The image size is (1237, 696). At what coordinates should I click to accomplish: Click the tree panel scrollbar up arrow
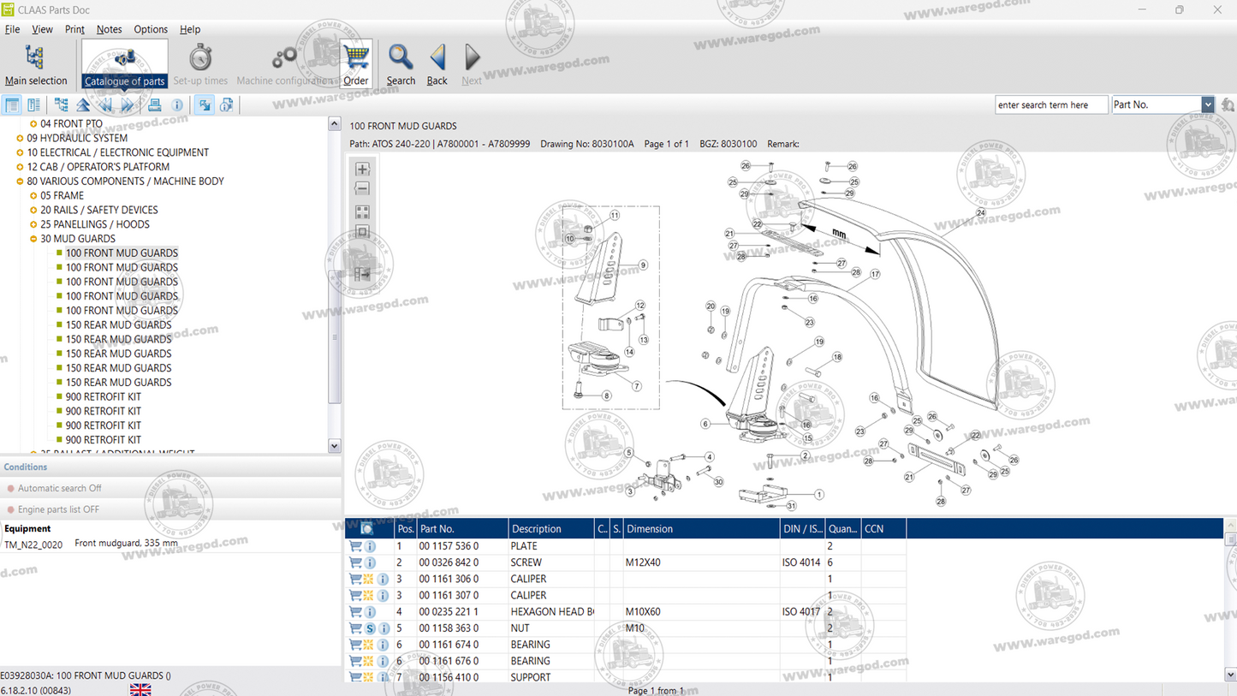pos(335,124)
